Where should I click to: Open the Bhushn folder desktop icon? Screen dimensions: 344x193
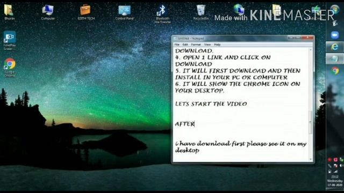(x=9, y=12)
